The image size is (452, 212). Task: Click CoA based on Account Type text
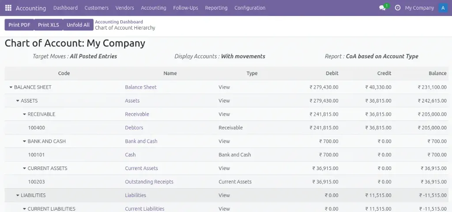[x=382, y=57]
